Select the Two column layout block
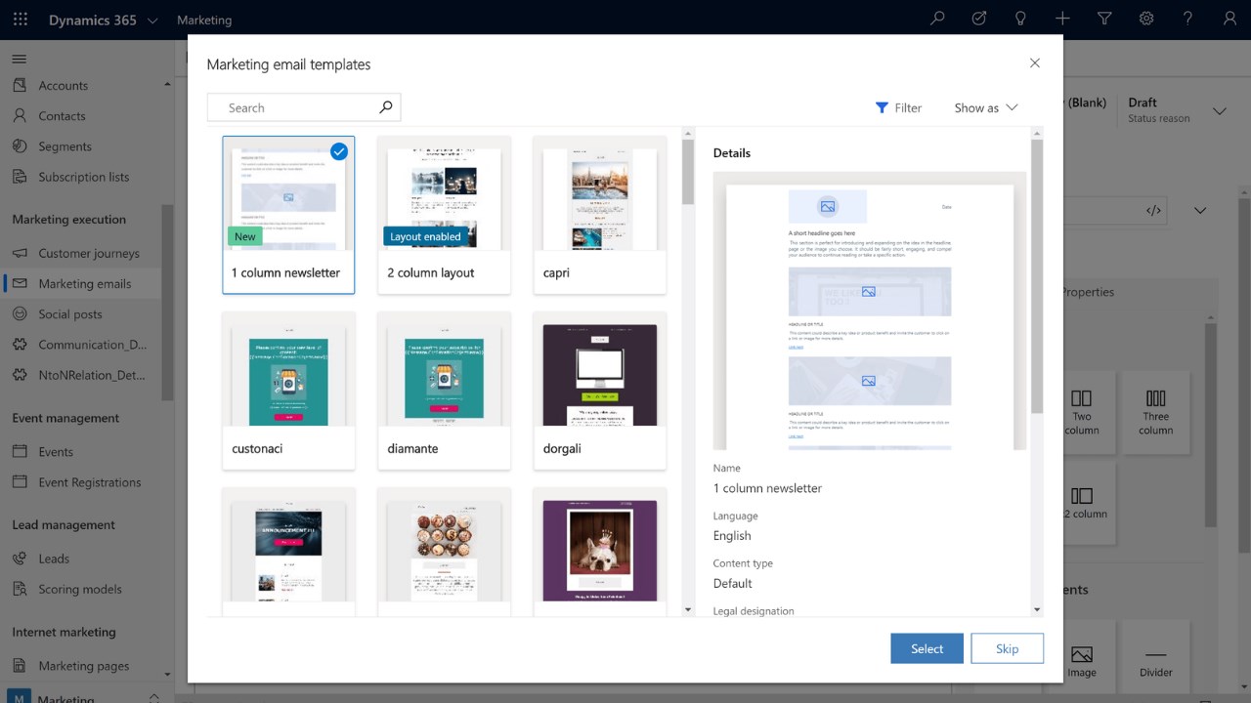 1081,411
